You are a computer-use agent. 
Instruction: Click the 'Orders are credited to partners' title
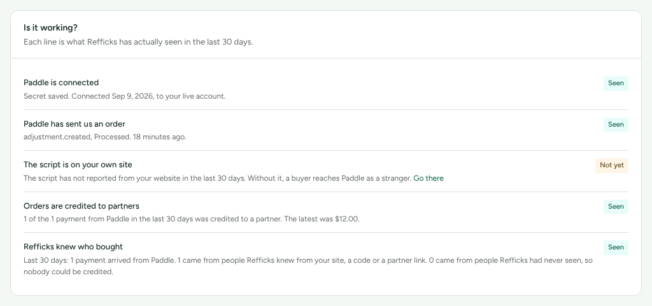(81, 206)
